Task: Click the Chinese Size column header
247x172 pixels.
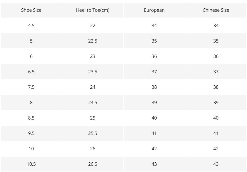Action: [x=216, y=10]
